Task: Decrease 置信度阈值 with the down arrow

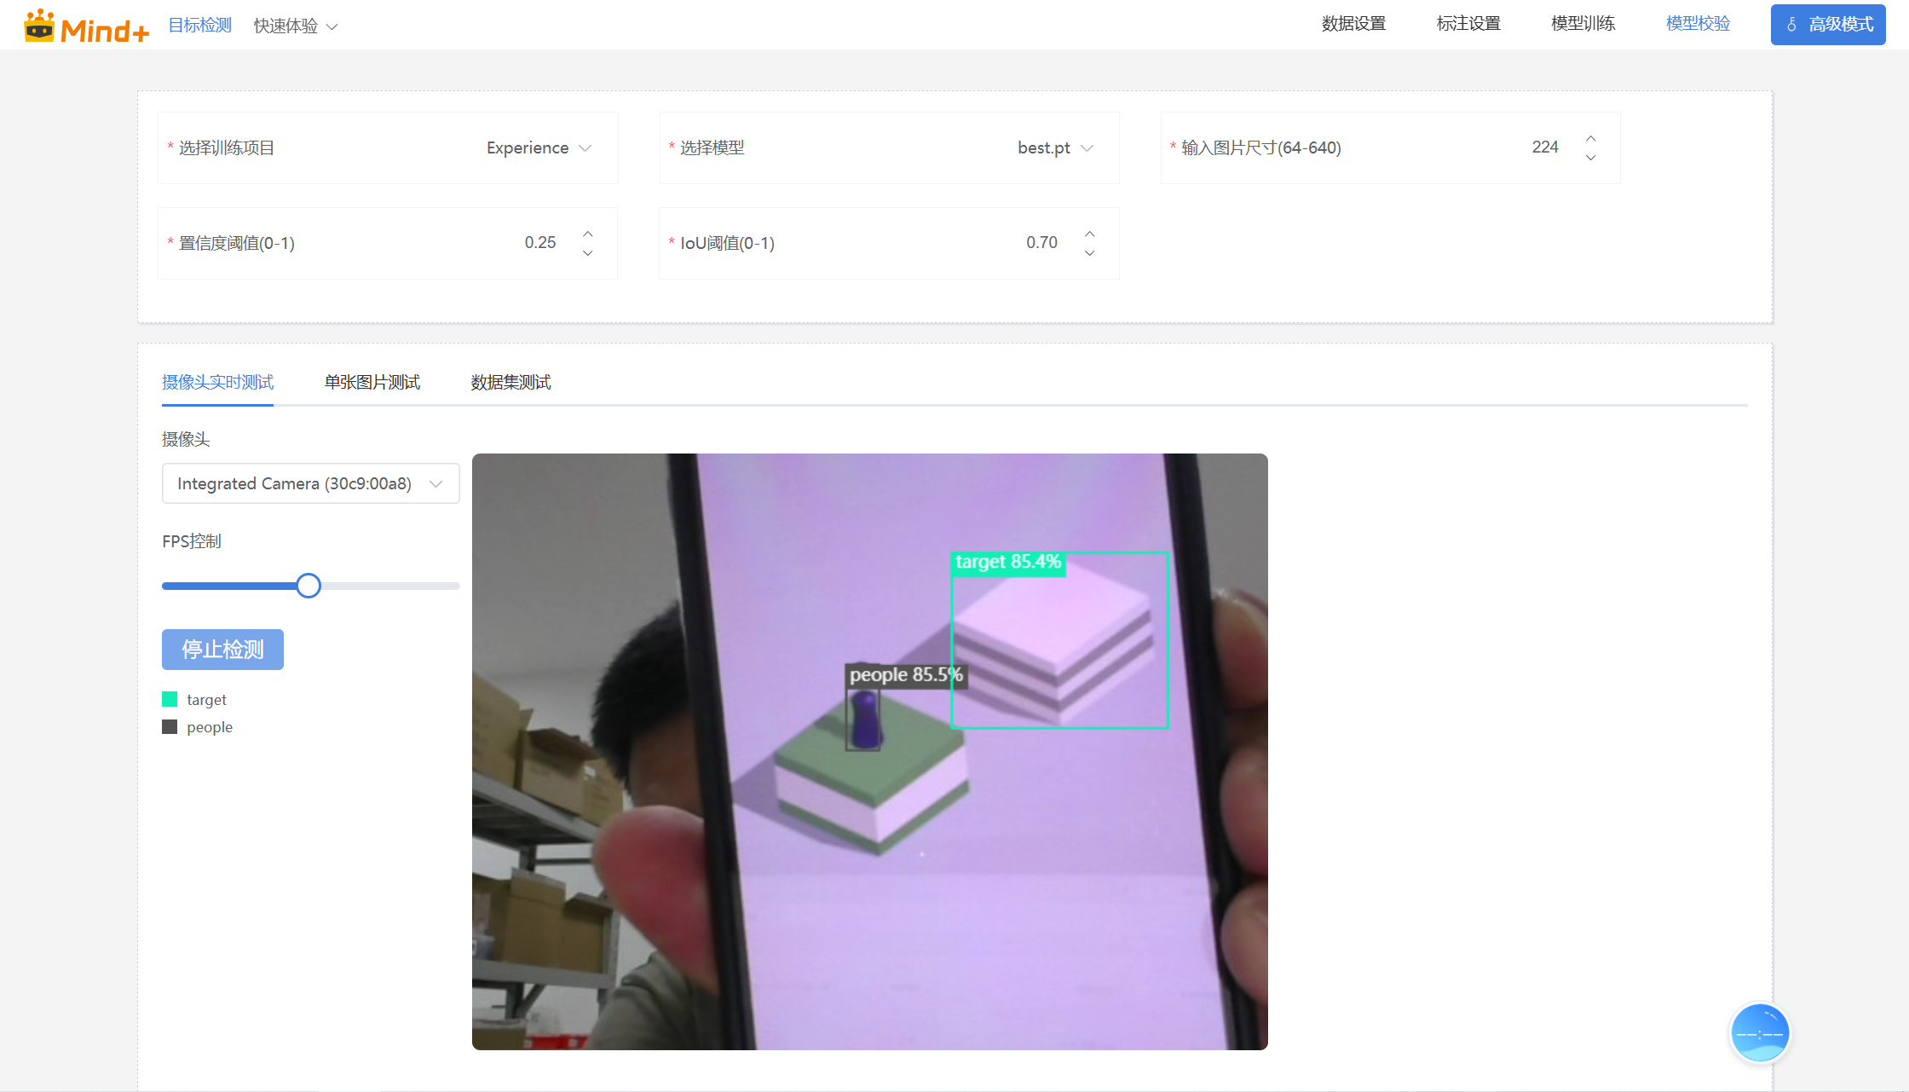Action: click(x=587, y=253)
